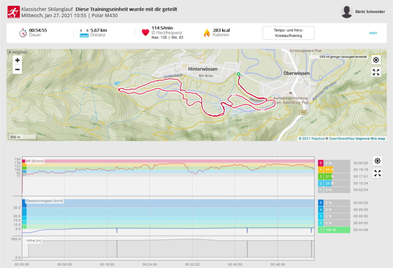The width and height of the screenshot is (393, 268).
Task: Select heart rate zone 4 orange swatch
Action: pos(321,169)
